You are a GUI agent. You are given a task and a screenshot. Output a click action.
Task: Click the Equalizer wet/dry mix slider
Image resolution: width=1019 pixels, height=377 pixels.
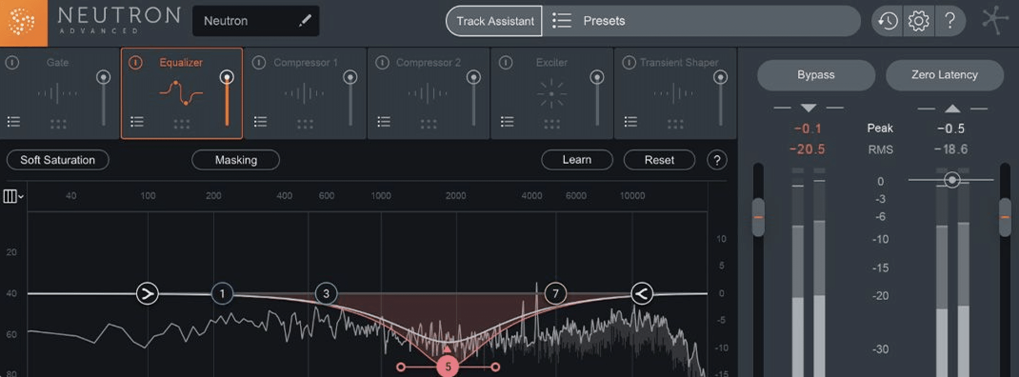[x=227, y=99]
